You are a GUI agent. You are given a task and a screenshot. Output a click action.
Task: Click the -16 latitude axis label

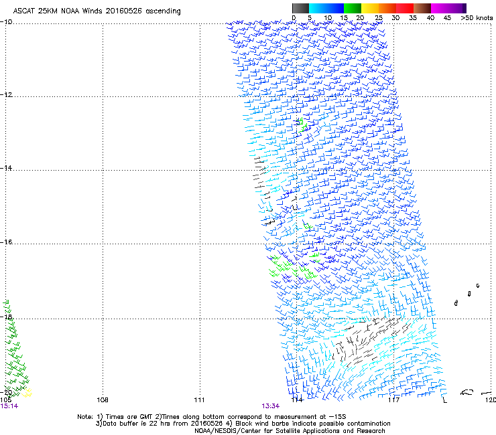(6, 242)
